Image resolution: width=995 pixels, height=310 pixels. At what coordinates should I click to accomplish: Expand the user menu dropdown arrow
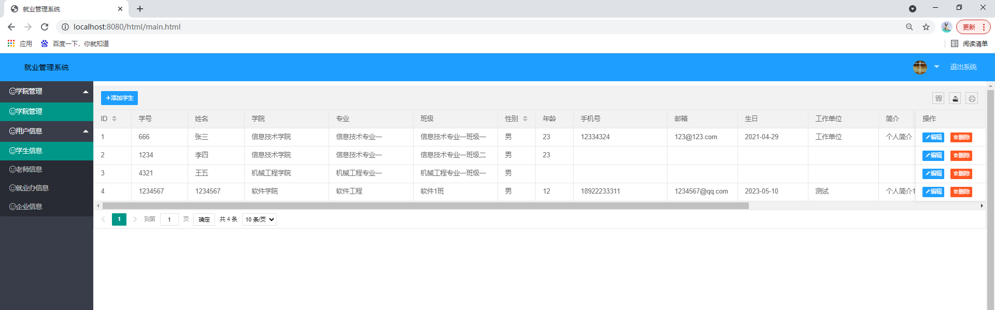click(x=936, y=67)
